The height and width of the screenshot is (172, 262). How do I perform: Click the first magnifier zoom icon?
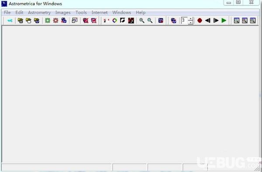coord(142,20)
